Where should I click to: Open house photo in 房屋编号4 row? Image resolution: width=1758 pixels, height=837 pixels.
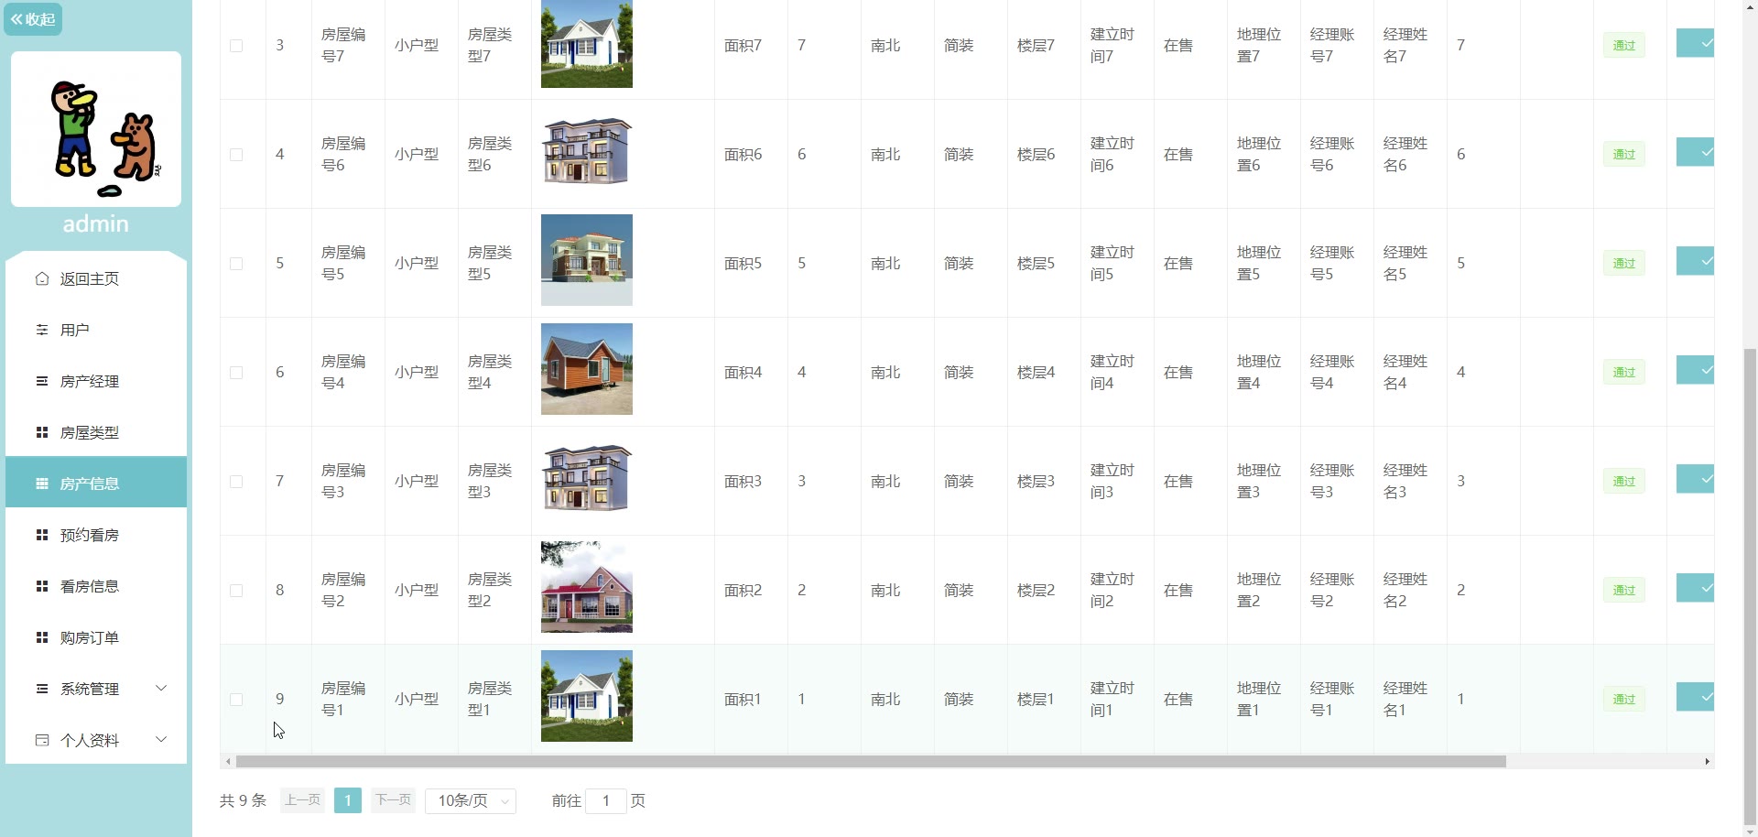pyautogui.click(x=587, y=369)
